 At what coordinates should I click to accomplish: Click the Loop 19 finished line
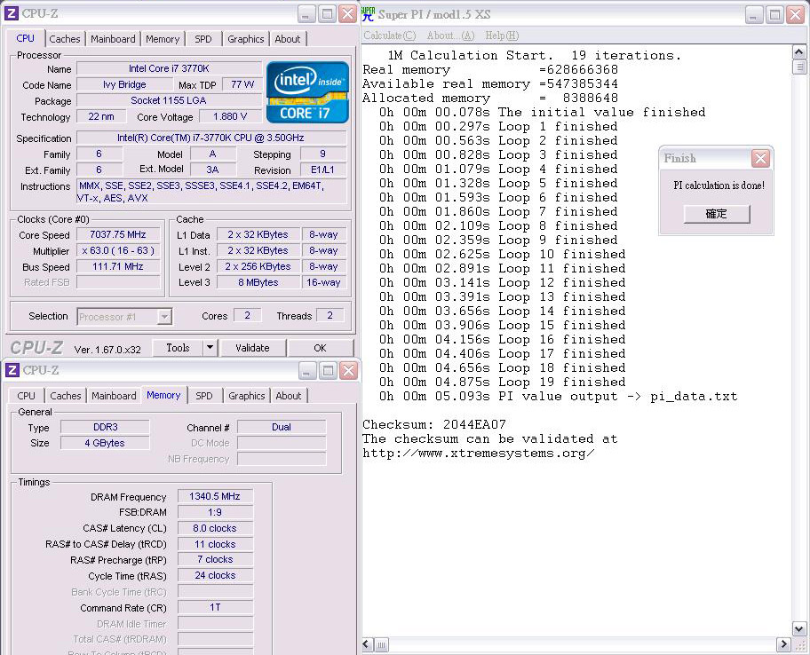coord(502,382)
